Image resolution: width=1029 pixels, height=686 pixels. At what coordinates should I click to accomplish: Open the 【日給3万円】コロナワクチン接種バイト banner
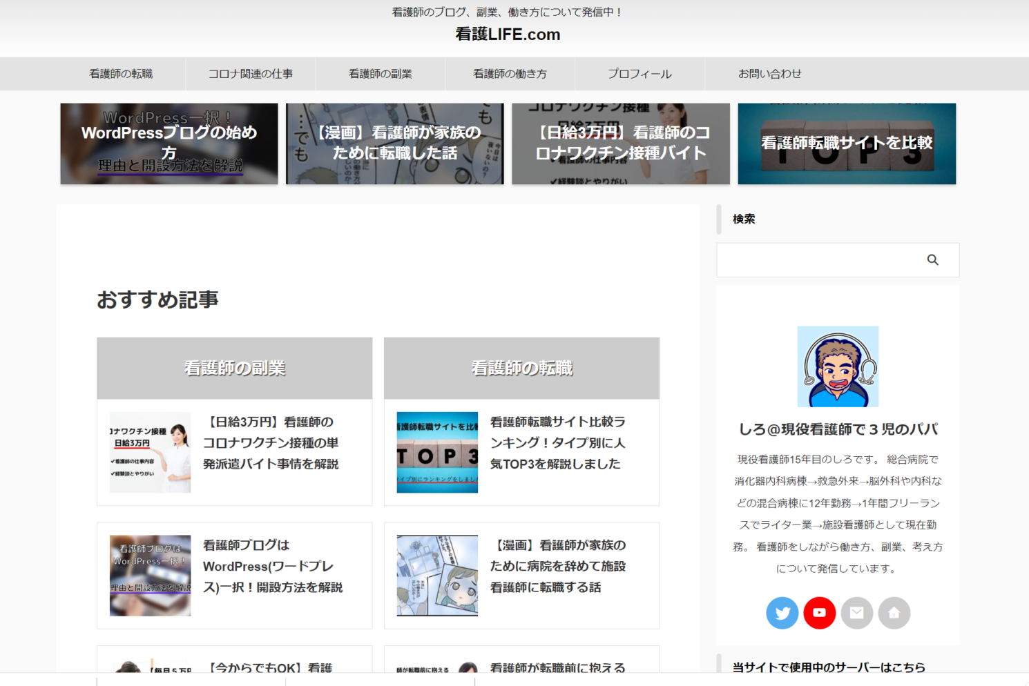[621, 144]
